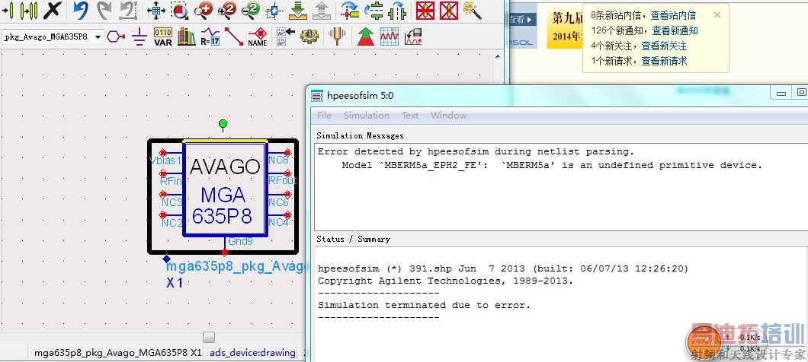Click the Deactivate and Short icon
This screenshot has width=808, height=362.
pos(449,11)
